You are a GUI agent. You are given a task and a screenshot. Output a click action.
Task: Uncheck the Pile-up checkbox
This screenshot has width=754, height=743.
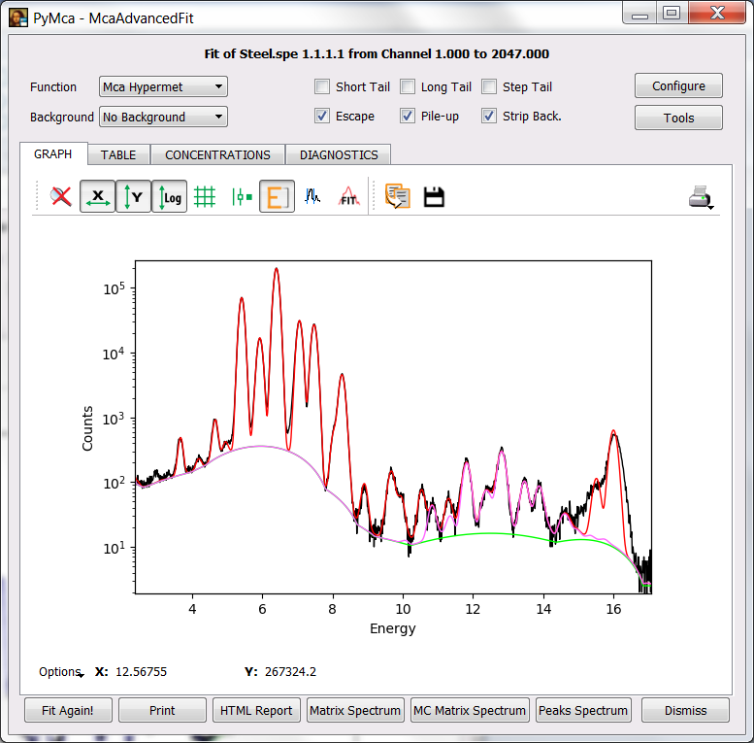pos(408,117)
